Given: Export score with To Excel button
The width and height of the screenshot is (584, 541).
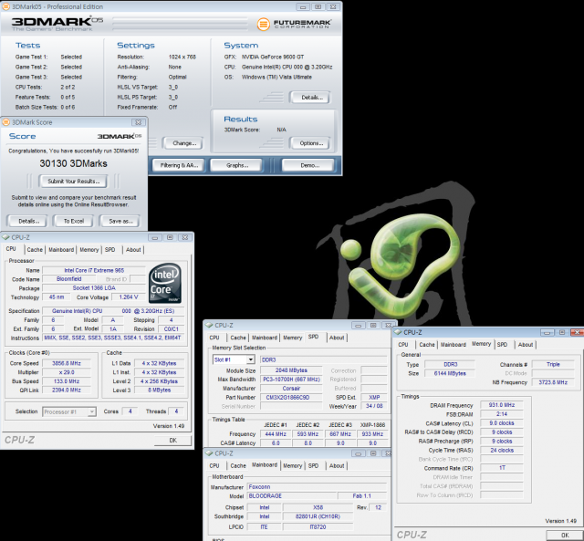Looking at the screenshot, I should 74,221.
